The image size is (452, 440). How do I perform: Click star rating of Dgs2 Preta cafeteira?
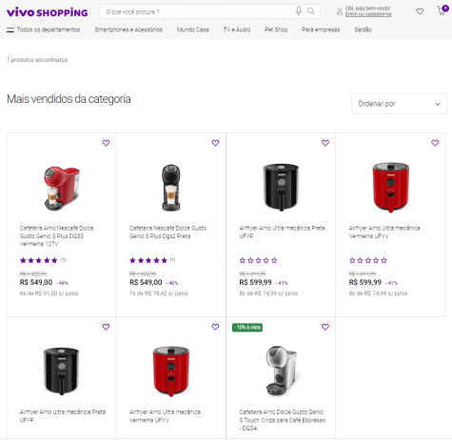[148, 260]
